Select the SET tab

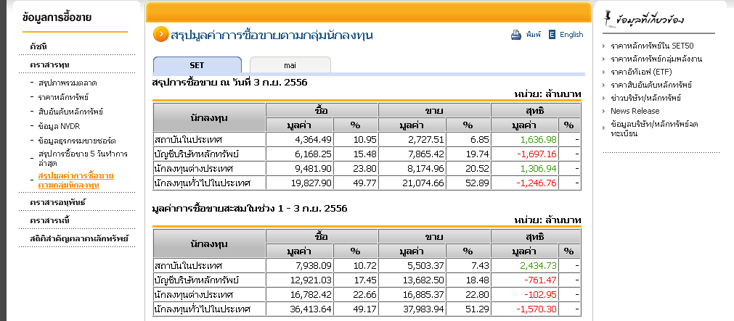pos(197,64)
